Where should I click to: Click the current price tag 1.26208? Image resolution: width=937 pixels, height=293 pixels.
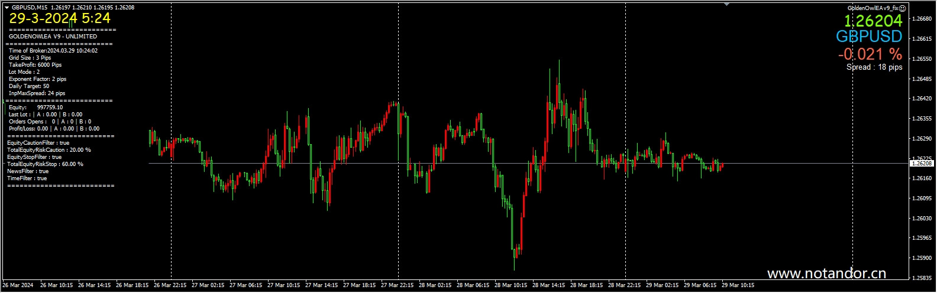(922, 163)
